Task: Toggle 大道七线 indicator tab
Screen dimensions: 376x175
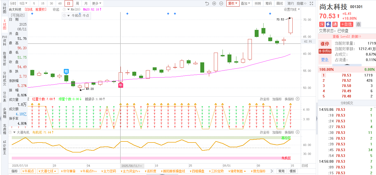Action: click(x=48, y=171)
